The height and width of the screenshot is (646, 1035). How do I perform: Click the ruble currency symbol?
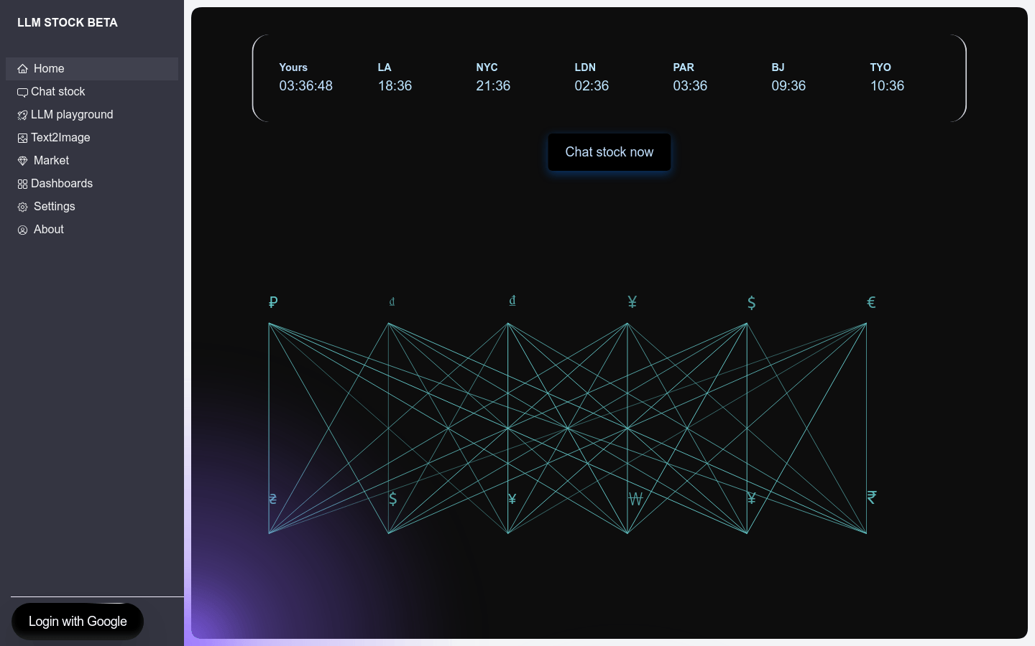click(x=273, y=302)
